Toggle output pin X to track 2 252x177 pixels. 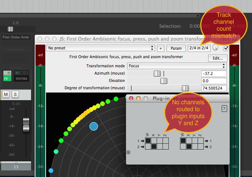[x=189, y=146]
